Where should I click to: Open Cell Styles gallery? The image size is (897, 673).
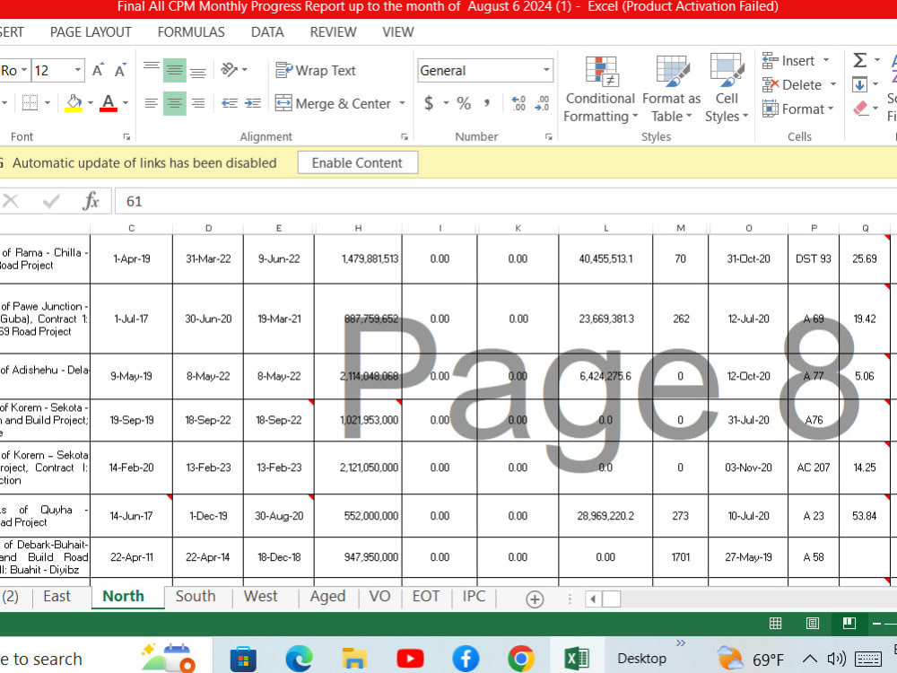coord(727,89)
